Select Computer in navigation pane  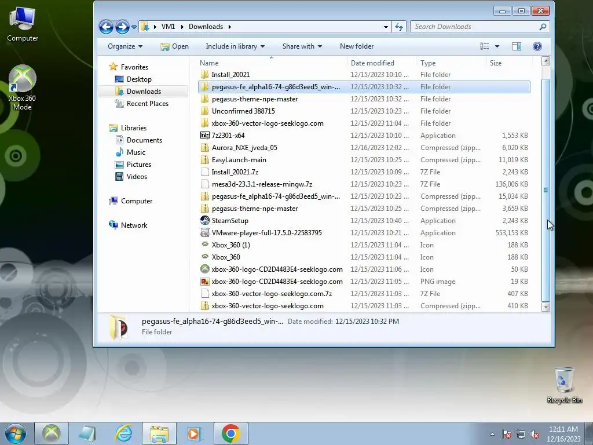click(x=137, y=201)
